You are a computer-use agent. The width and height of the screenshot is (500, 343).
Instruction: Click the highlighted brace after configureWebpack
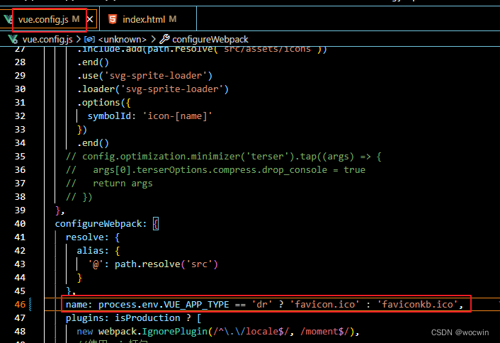coord(156,224)
